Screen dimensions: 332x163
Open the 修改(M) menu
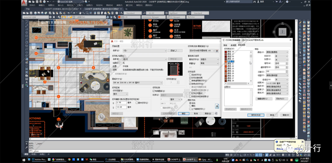pyautogui.click(x=109, y=5)
